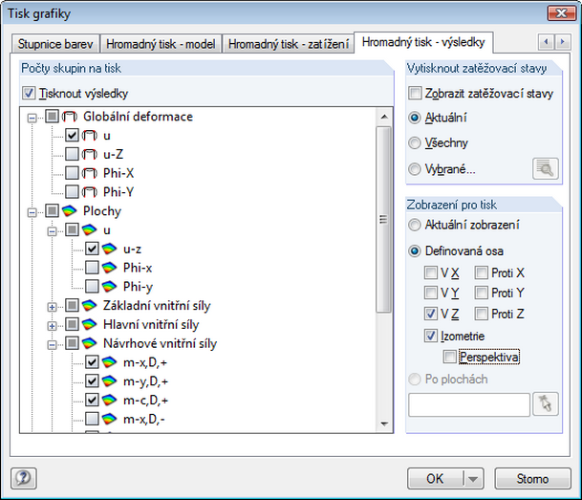Enable Zobrazit zatěžovací stavy checkbox
The height and width of the screenshot is (500, 582).
coord(415,93)
